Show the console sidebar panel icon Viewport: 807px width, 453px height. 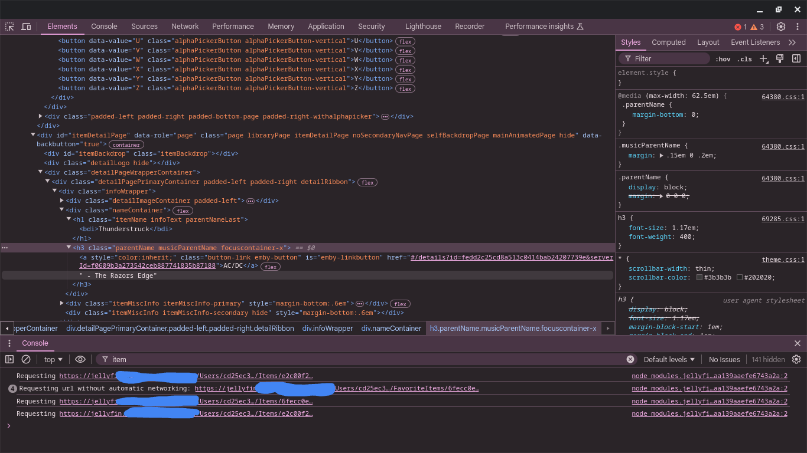pos(9,359)
